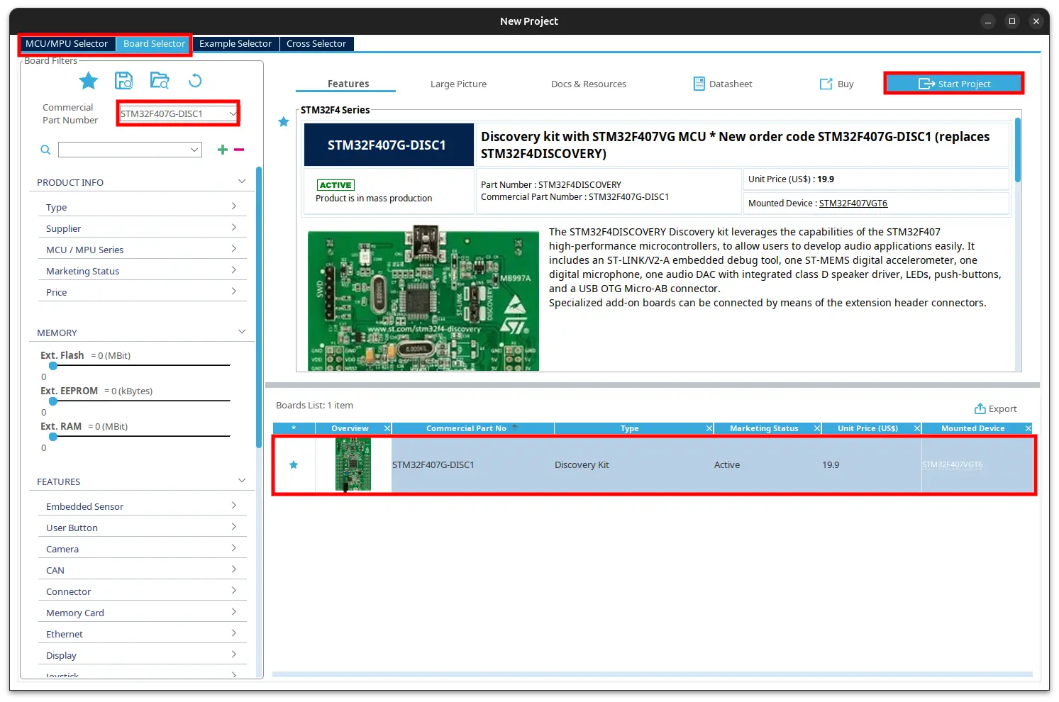Viewport: 1059px width, 702px height.
Task: Sort by Commercial Part No column header
Action: coord(466,428)
